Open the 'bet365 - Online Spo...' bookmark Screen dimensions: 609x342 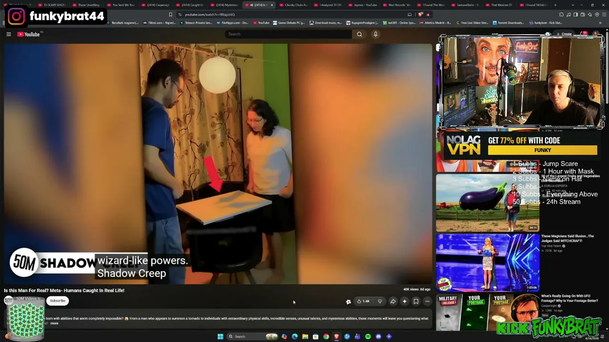(x=400, y=23)
